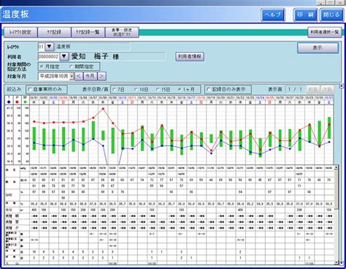
Task: Open the 利用者選択一覧 button
Action: (325, 32)
